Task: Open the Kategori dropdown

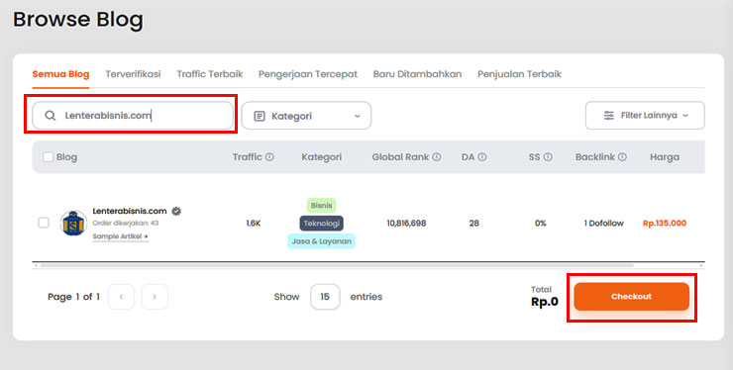Action: 306,116
